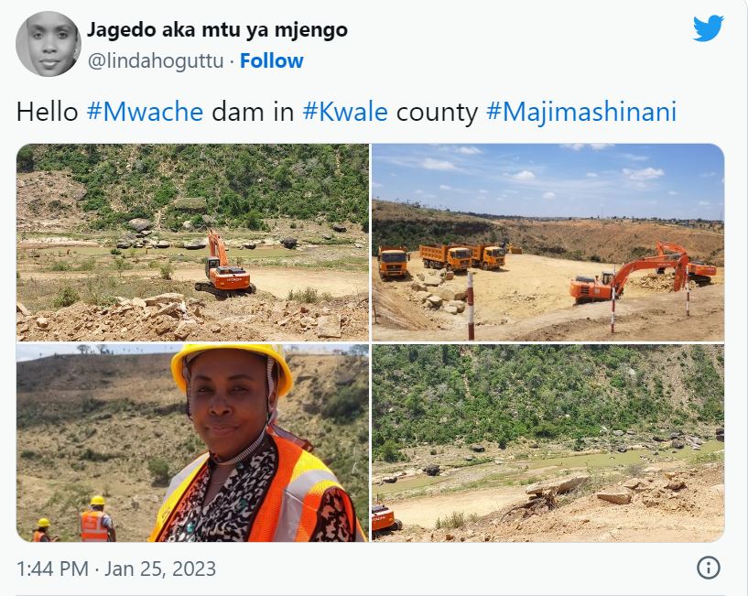View the green hillside river valley photo

point(547,443)
